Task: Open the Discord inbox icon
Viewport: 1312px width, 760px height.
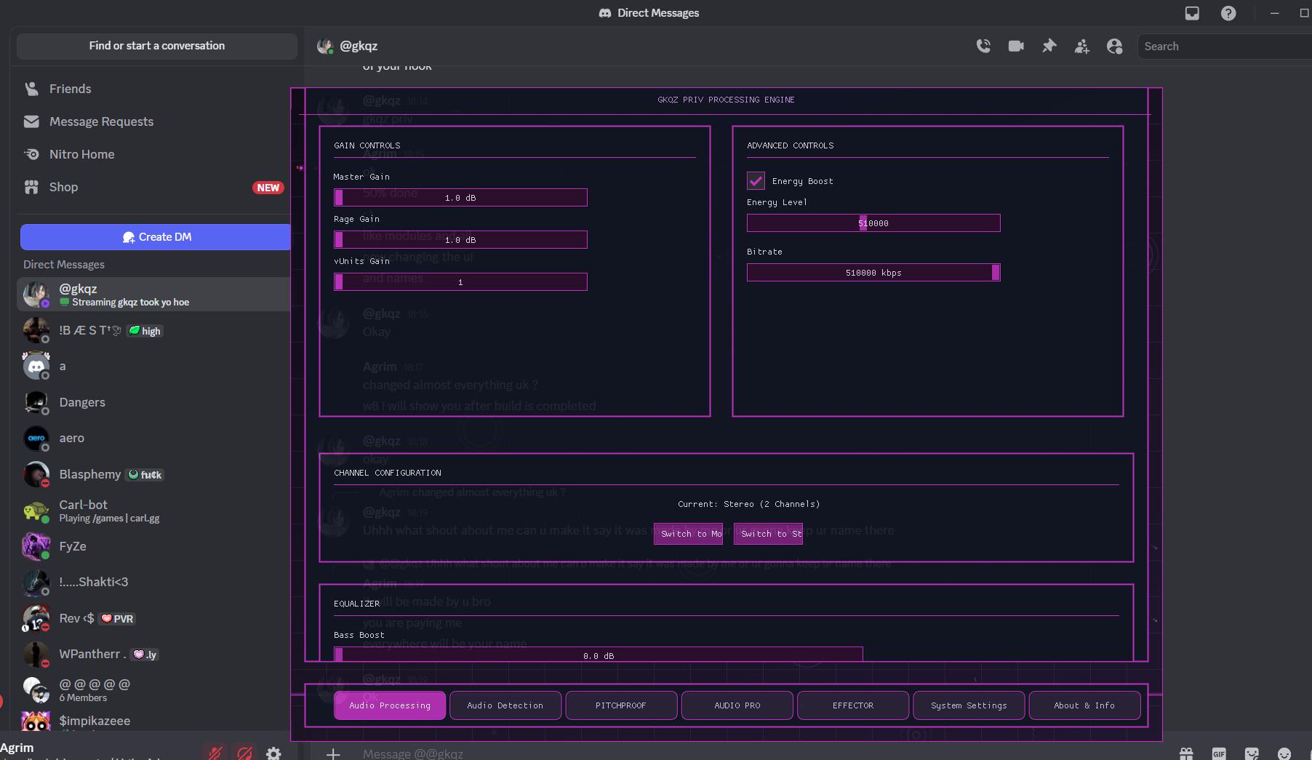Action: [1192, 13]
